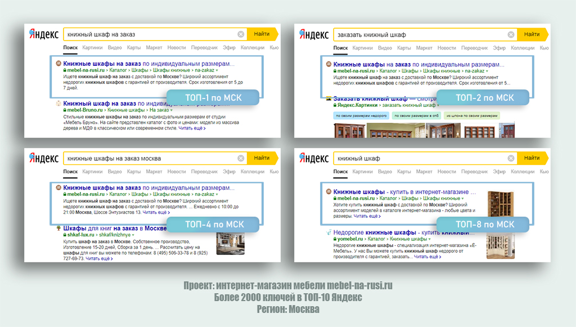This screenshot has height=327, width=576.
Task: Open the bookcase thumbnail in the ТОП-8 first result
Action: (x=500, y=204)
